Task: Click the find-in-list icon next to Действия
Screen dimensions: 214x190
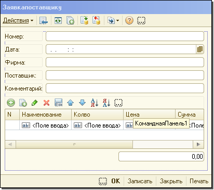Action: coord(44,21)
